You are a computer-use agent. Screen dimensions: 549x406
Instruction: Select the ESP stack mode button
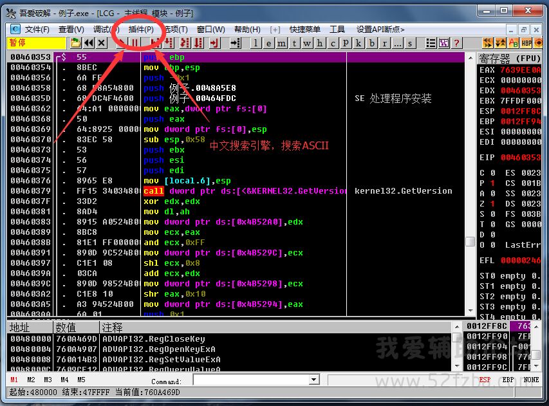[x=485, y=380]
